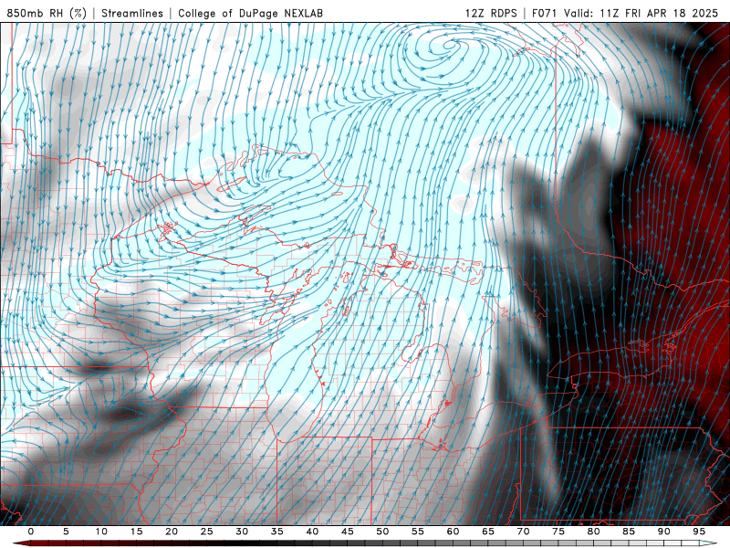The height and width of the screenshot is (548, 730).
Task: Click 'Valid: 11Z FRI APR 18 2025' text
Action: point(641,13)
